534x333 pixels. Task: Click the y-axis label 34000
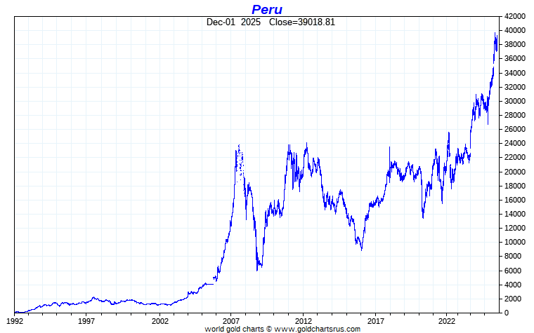pyautogui.click(x=514, y=73)
